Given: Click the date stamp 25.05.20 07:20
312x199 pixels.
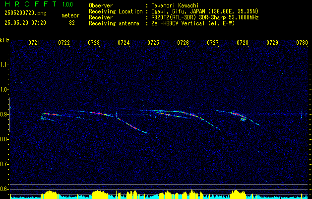Looking at the screenshot, I should 25,23.
